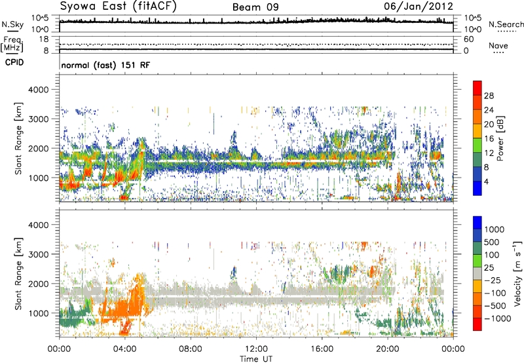Select the 'Power [dB]' colorbar title
The image size is (524, 363).
pos(500,138)
